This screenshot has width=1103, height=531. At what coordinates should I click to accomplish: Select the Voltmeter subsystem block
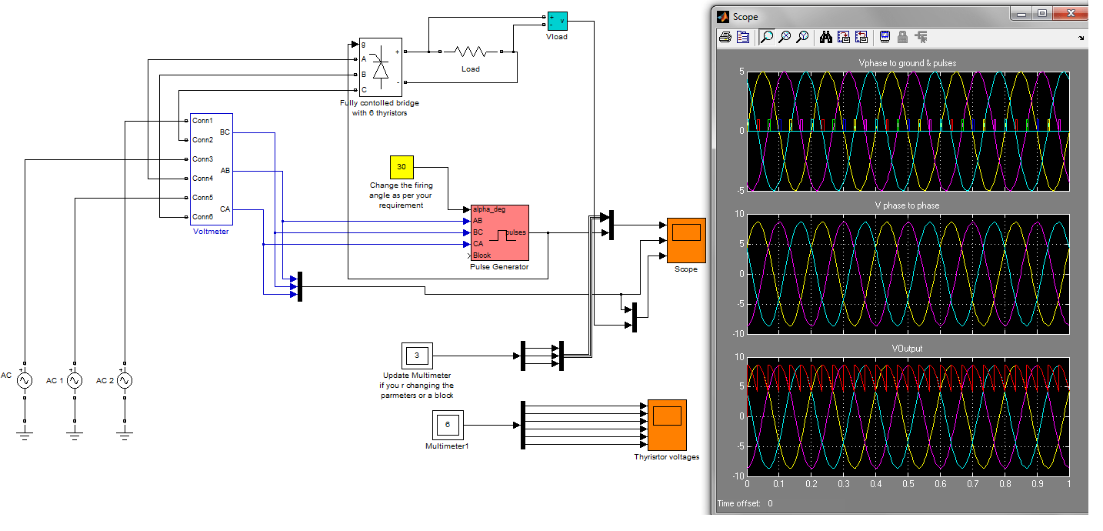point(211,169)
